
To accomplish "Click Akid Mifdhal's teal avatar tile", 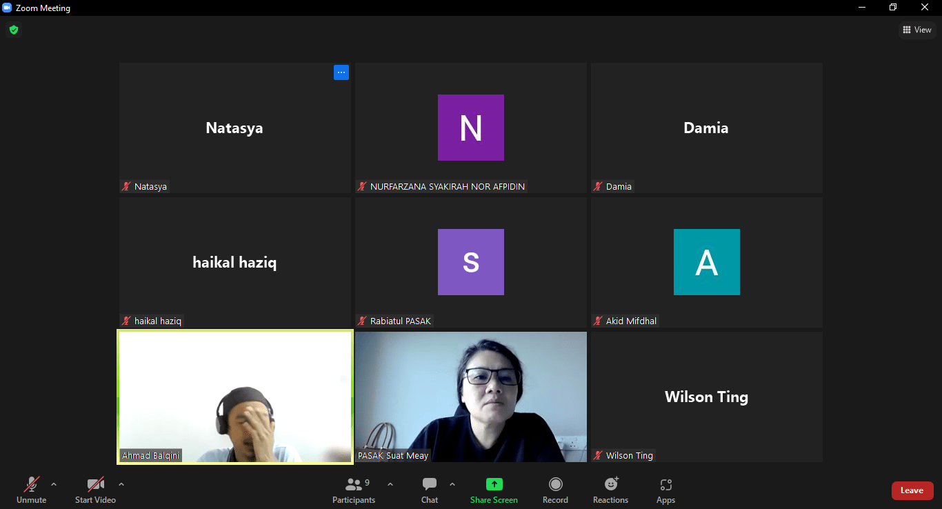I will pyautogui.click(x=706, y=262).
